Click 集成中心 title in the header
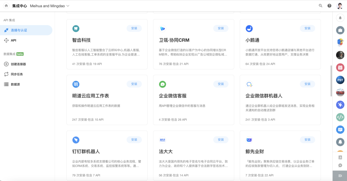The image size is (347, 181). (20, 6)
